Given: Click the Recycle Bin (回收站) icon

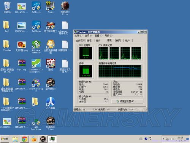Looking at the screenshot, I should point(7,7).
